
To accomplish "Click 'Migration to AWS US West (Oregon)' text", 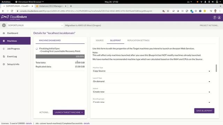I will pyautogui.click(x=83, y=25).
